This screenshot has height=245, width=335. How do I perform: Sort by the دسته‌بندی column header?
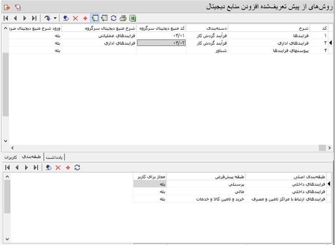[207, 28]
